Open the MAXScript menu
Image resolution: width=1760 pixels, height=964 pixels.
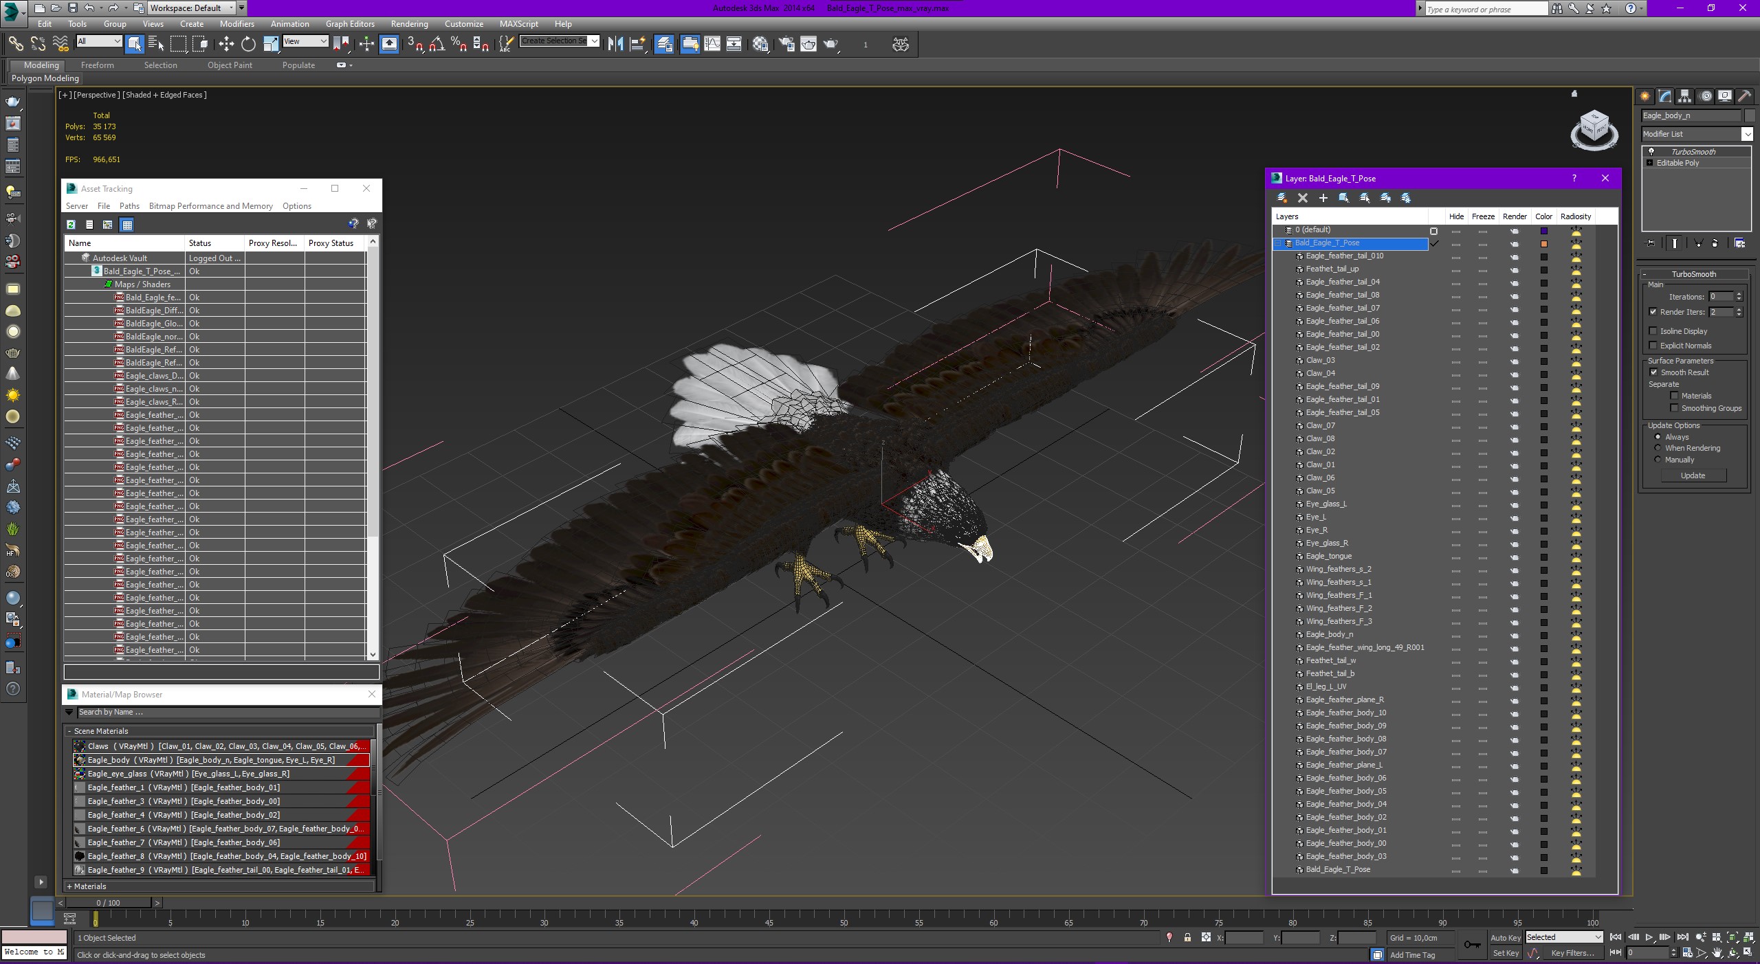[519, 24]
